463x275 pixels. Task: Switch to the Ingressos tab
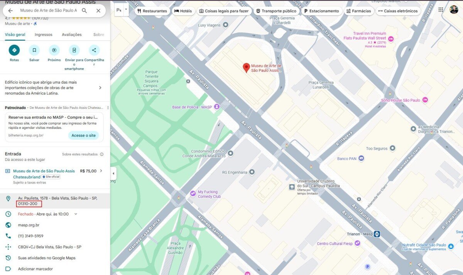pyautogui.click(x=43, y=35)
